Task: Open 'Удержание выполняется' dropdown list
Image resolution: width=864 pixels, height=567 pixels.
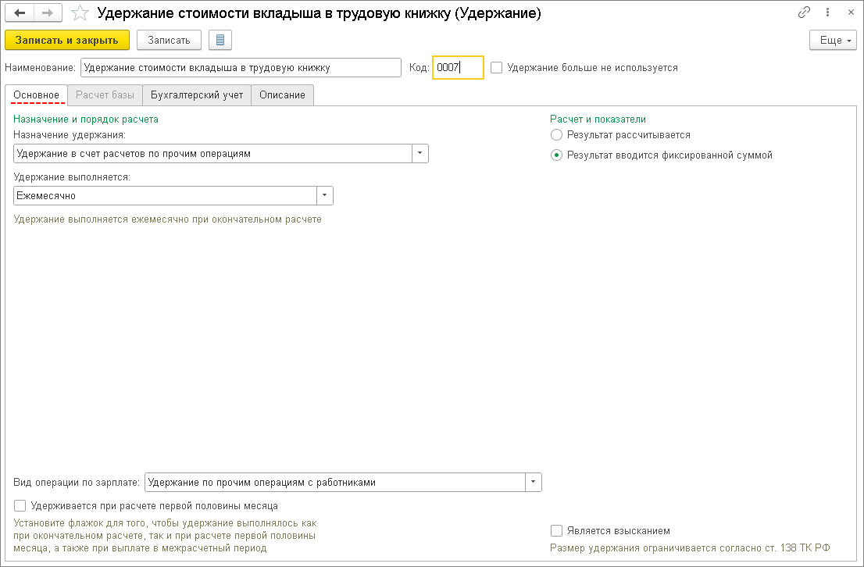Action: tap(325, 195)
